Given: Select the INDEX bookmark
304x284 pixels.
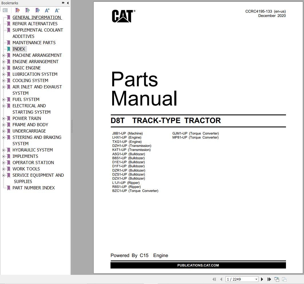Looking at the screenshot, I should point(19,49).
